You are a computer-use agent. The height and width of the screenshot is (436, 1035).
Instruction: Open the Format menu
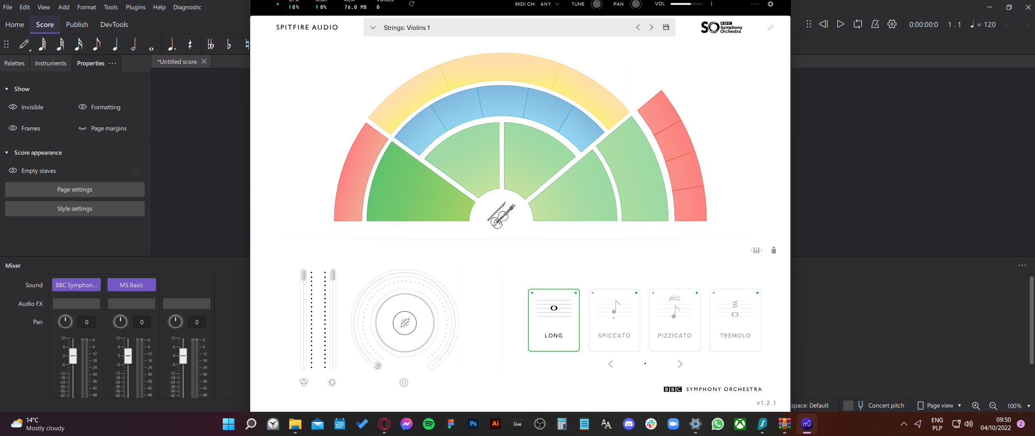(x=87, y=7)
